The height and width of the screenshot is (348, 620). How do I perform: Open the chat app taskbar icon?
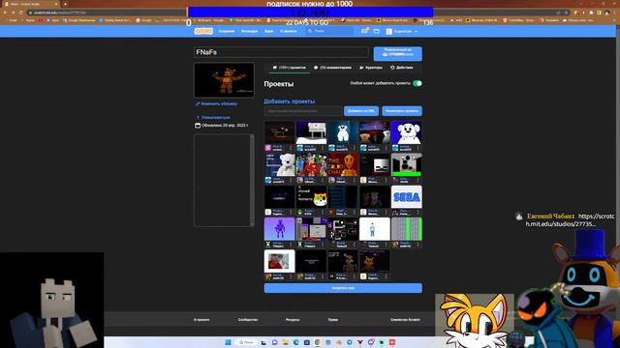[275, 342]
